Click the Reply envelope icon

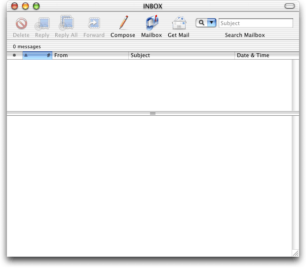click(x=42, y=24)
